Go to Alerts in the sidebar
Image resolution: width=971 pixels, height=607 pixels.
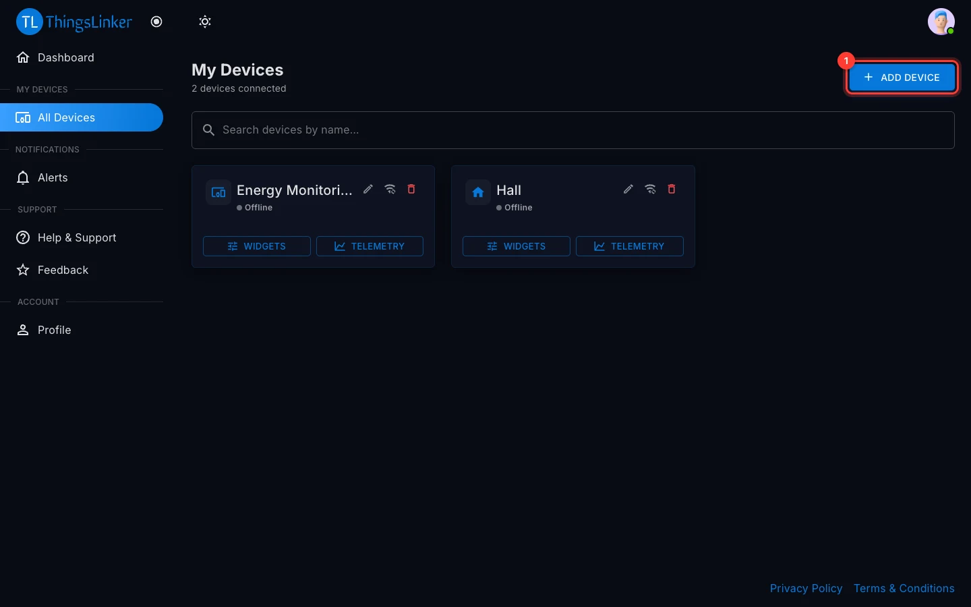click(x=82, y=177)
